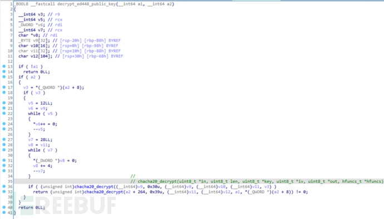The width and height of the screenshot is (384, 219).
Task: Click 'return 0LL;' on line 14
Action: (x=37, y=72)
